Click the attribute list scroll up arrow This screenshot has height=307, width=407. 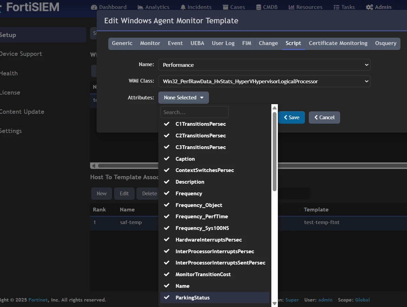(274, 108)
